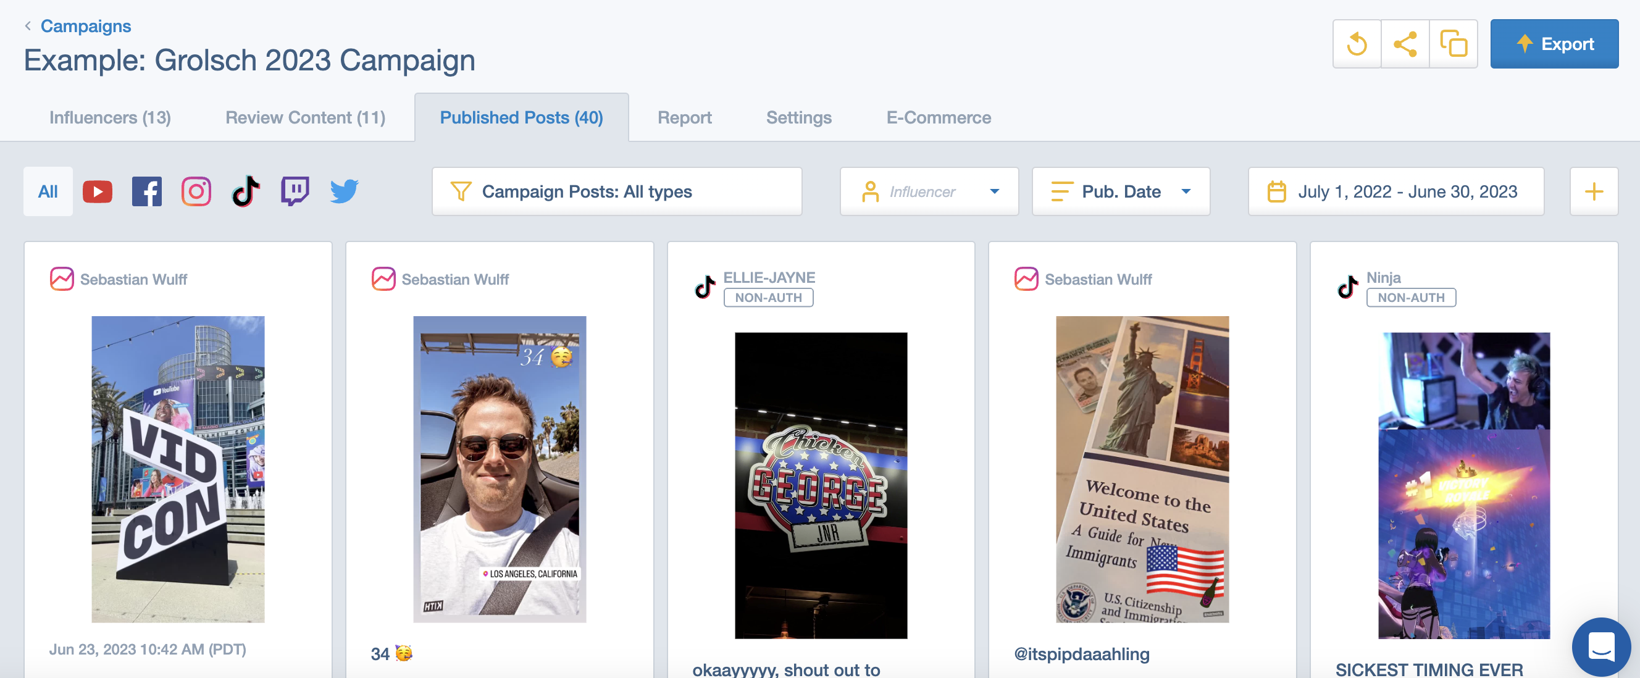Filter posts by Instagram icon

click(x=196, y=191)
